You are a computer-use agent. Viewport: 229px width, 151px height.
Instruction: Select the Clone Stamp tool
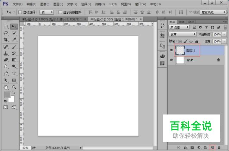tap(6, 53)
